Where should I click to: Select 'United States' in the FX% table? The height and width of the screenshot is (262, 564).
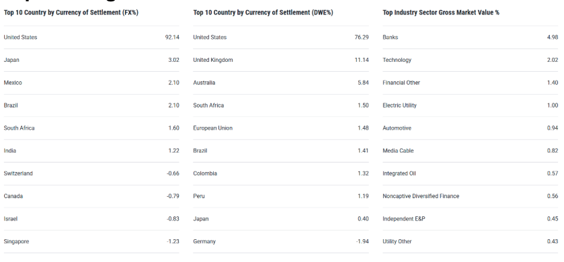pos(20,38)
